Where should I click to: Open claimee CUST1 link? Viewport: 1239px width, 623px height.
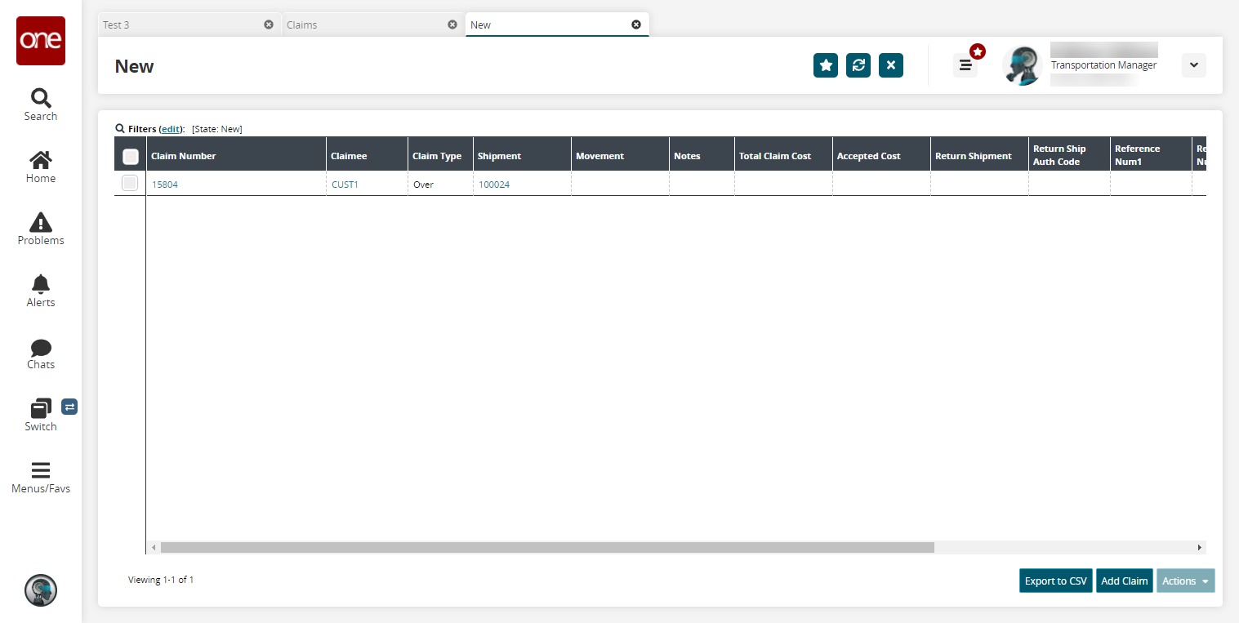(345, 185)
